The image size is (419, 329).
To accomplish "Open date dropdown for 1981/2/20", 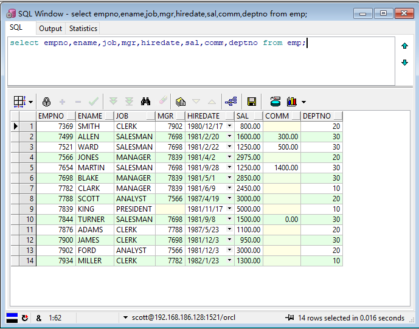I will tap(229, 136).
